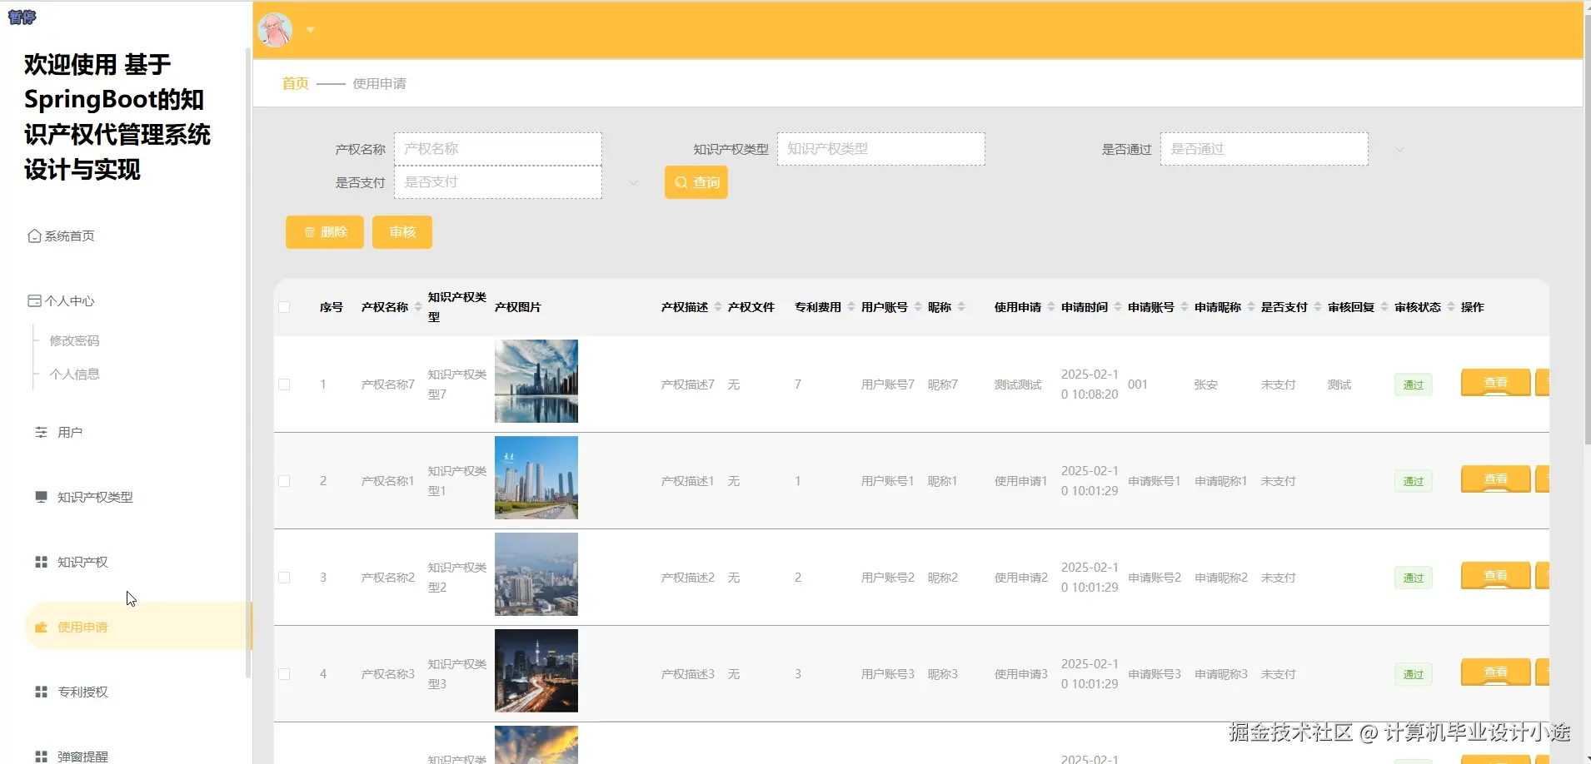Open the 产权名称1 city thumbnail

(x=536, y=478)
